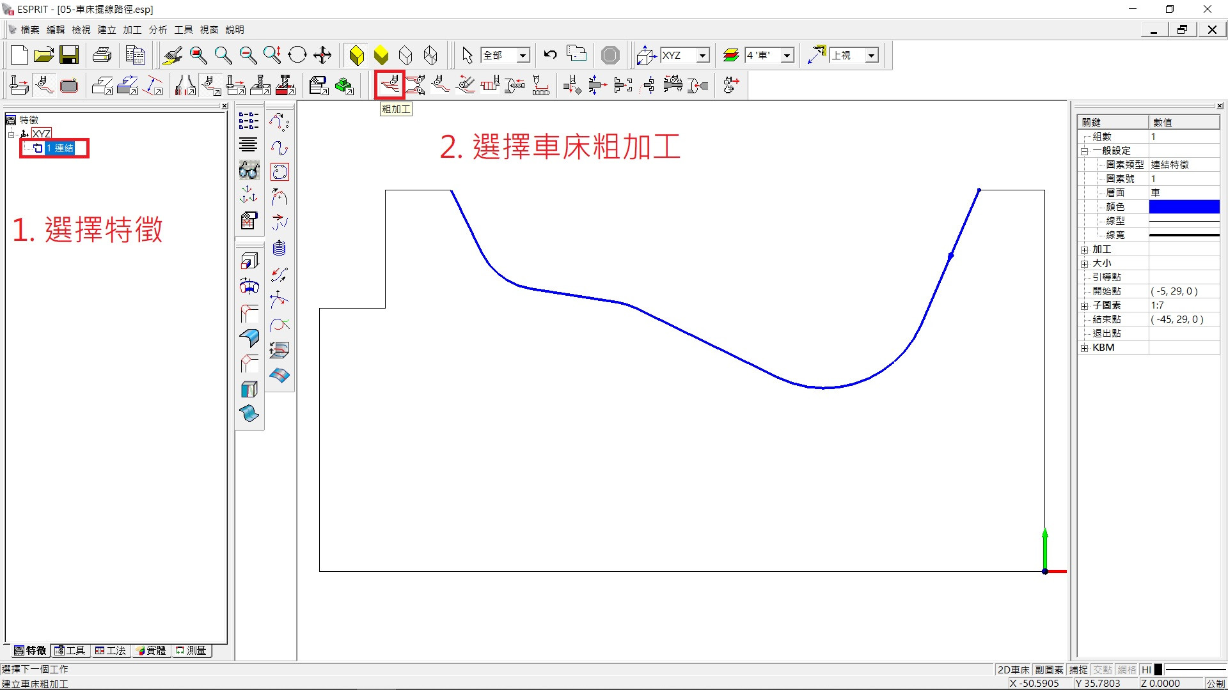
Task: Switch to the 工具 tab
Action: (70, 650)
